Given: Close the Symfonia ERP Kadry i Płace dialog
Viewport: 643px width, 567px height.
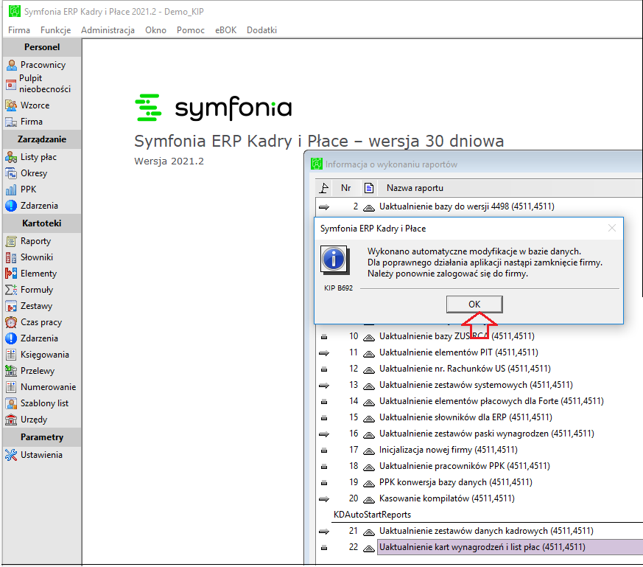Looking at the screenshot, I should coord(612,228).
